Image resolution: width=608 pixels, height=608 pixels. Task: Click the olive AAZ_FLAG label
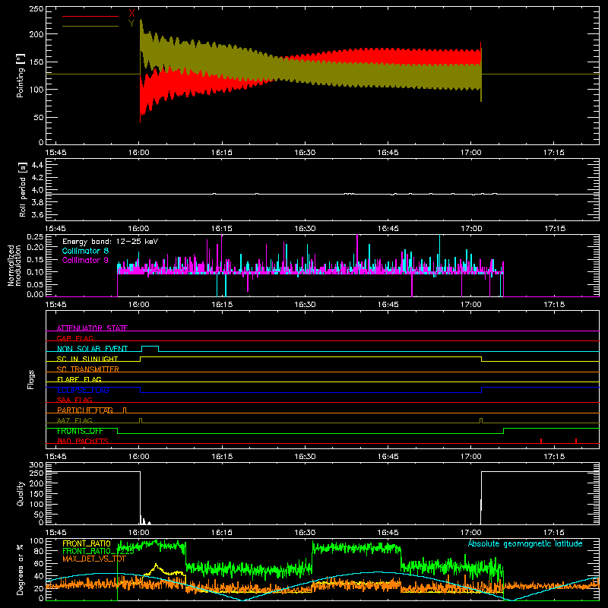[x=74, y=420]
